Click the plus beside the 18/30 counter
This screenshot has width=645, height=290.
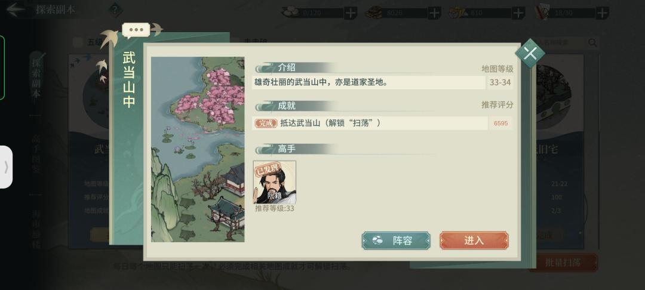602,13
